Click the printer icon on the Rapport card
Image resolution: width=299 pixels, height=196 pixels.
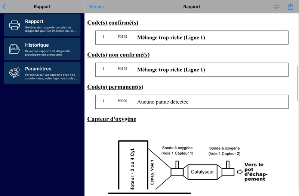click(x=15, y=25)
